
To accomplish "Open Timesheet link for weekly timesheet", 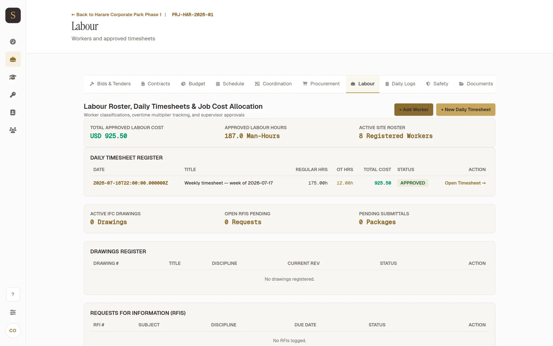I will click(465, 183).
